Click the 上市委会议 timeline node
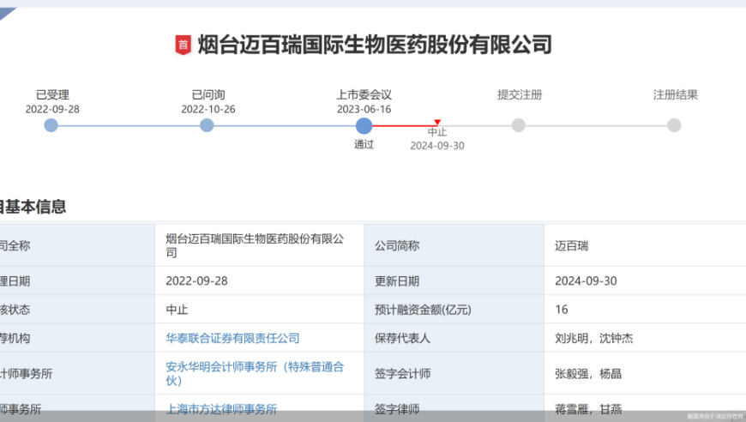The width and height of the screenshot is (746, 422). tap(364, 126)
